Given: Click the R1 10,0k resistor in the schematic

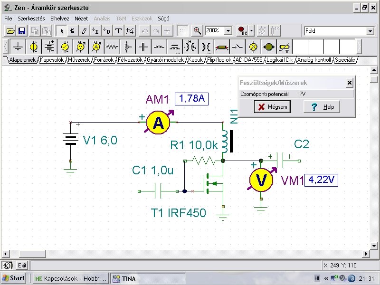Looking at the screenshot, I should [x=204, y=161].
